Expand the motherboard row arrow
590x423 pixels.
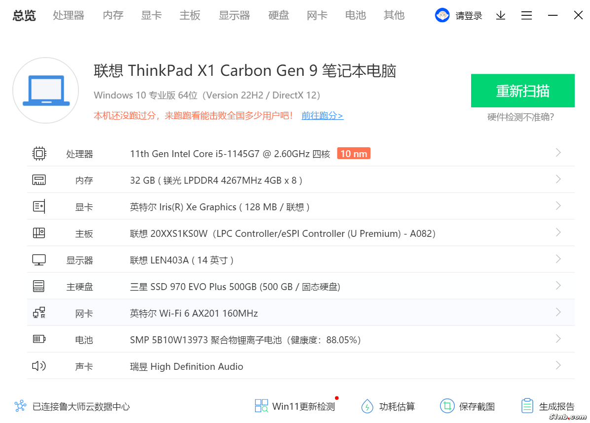(x=558, y=232)
